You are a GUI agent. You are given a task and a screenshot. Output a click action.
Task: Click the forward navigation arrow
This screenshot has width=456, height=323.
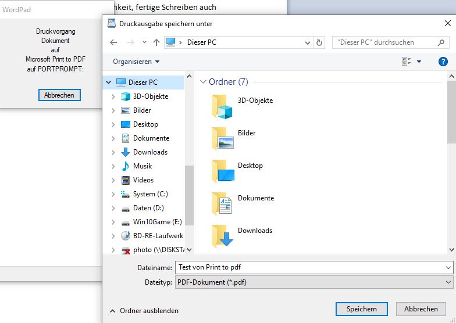[x=131, y=42]
